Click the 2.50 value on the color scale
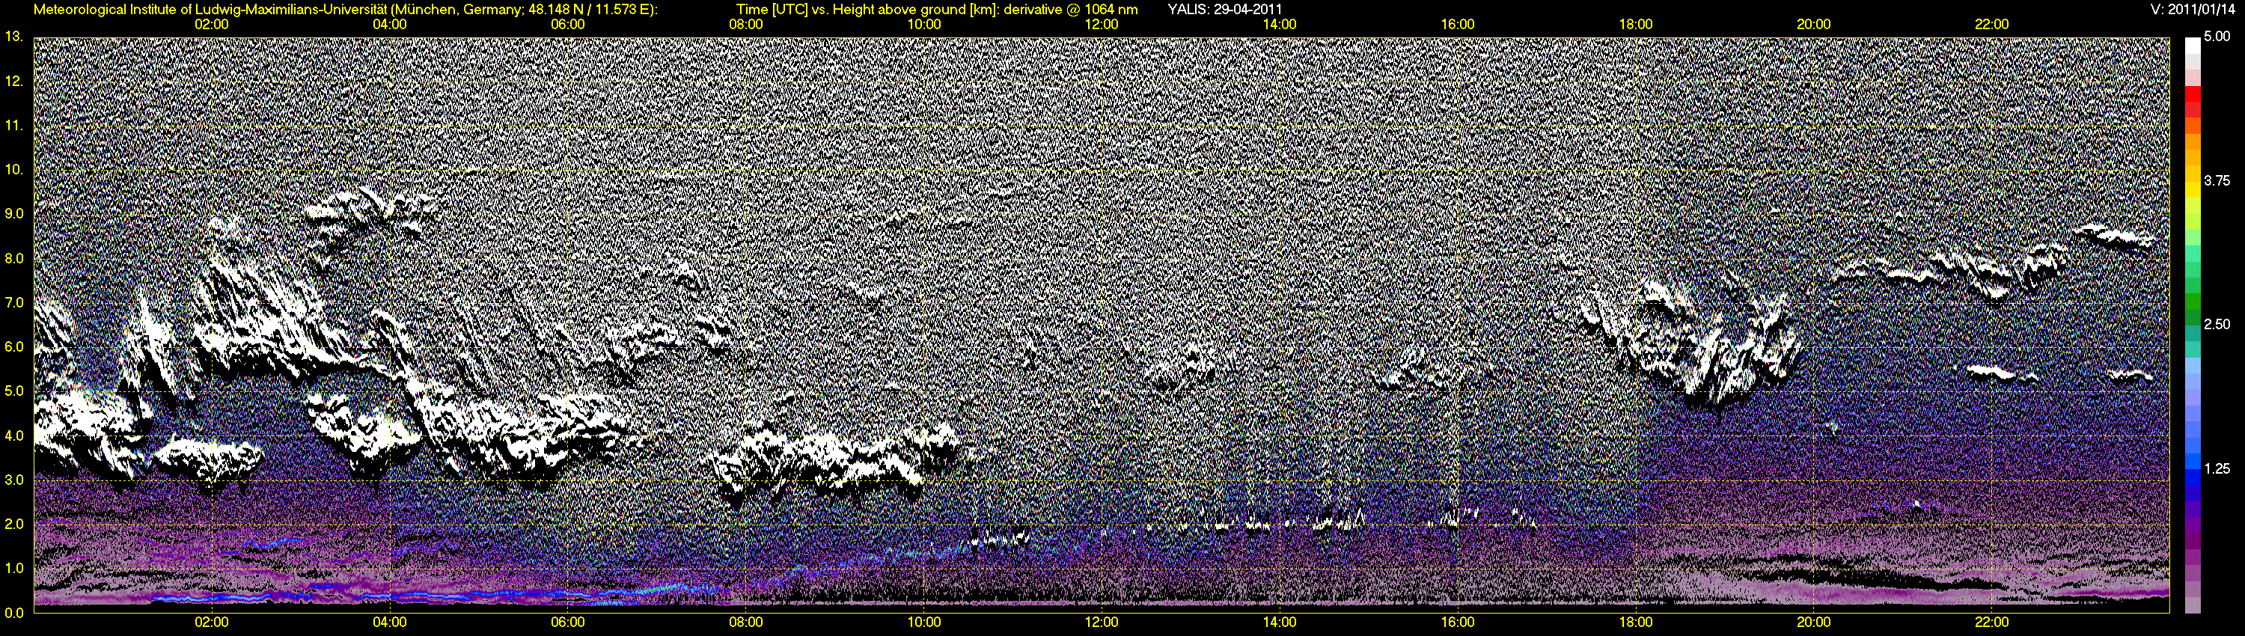 (2217, 324)
